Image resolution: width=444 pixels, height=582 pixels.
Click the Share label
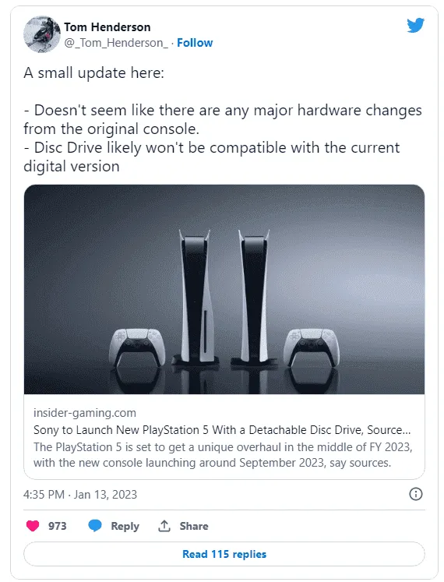tap(194, 526)
